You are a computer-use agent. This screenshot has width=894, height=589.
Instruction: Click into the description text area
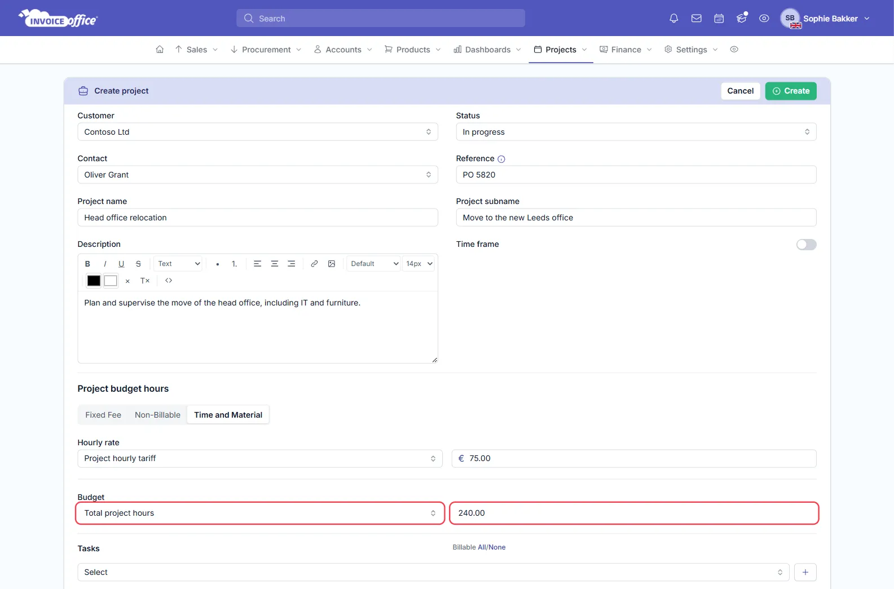pyautogui.click(x=258, y=327)
